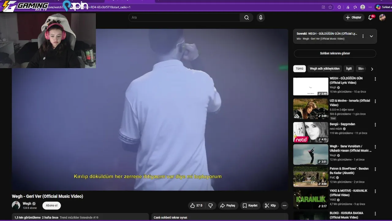This screenshot has width=392, height=221.
Task: Click Trend müzikler listesinde #19 text
Action: 79,218
